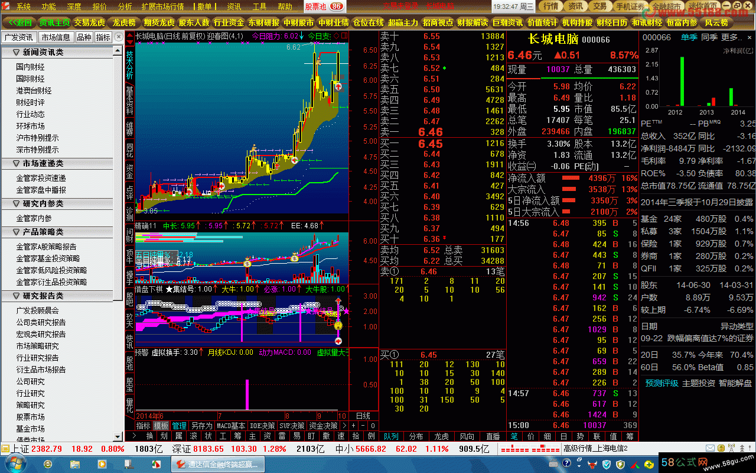
Task: Close the left news panel with the X icon
Action: click(119, 37)
